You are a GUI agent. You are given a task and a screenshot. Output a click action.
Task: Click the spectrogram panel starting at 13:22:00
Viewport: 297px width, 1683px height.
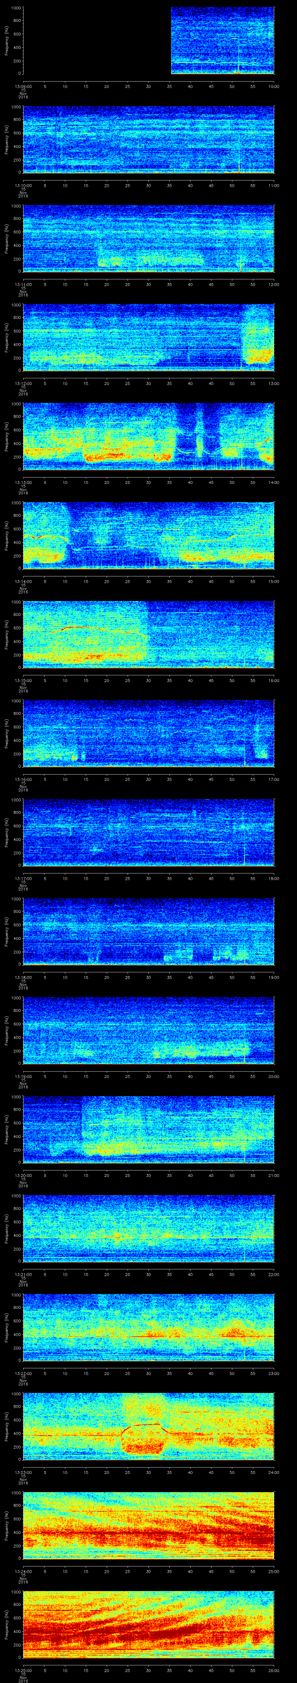point(148,1328)
